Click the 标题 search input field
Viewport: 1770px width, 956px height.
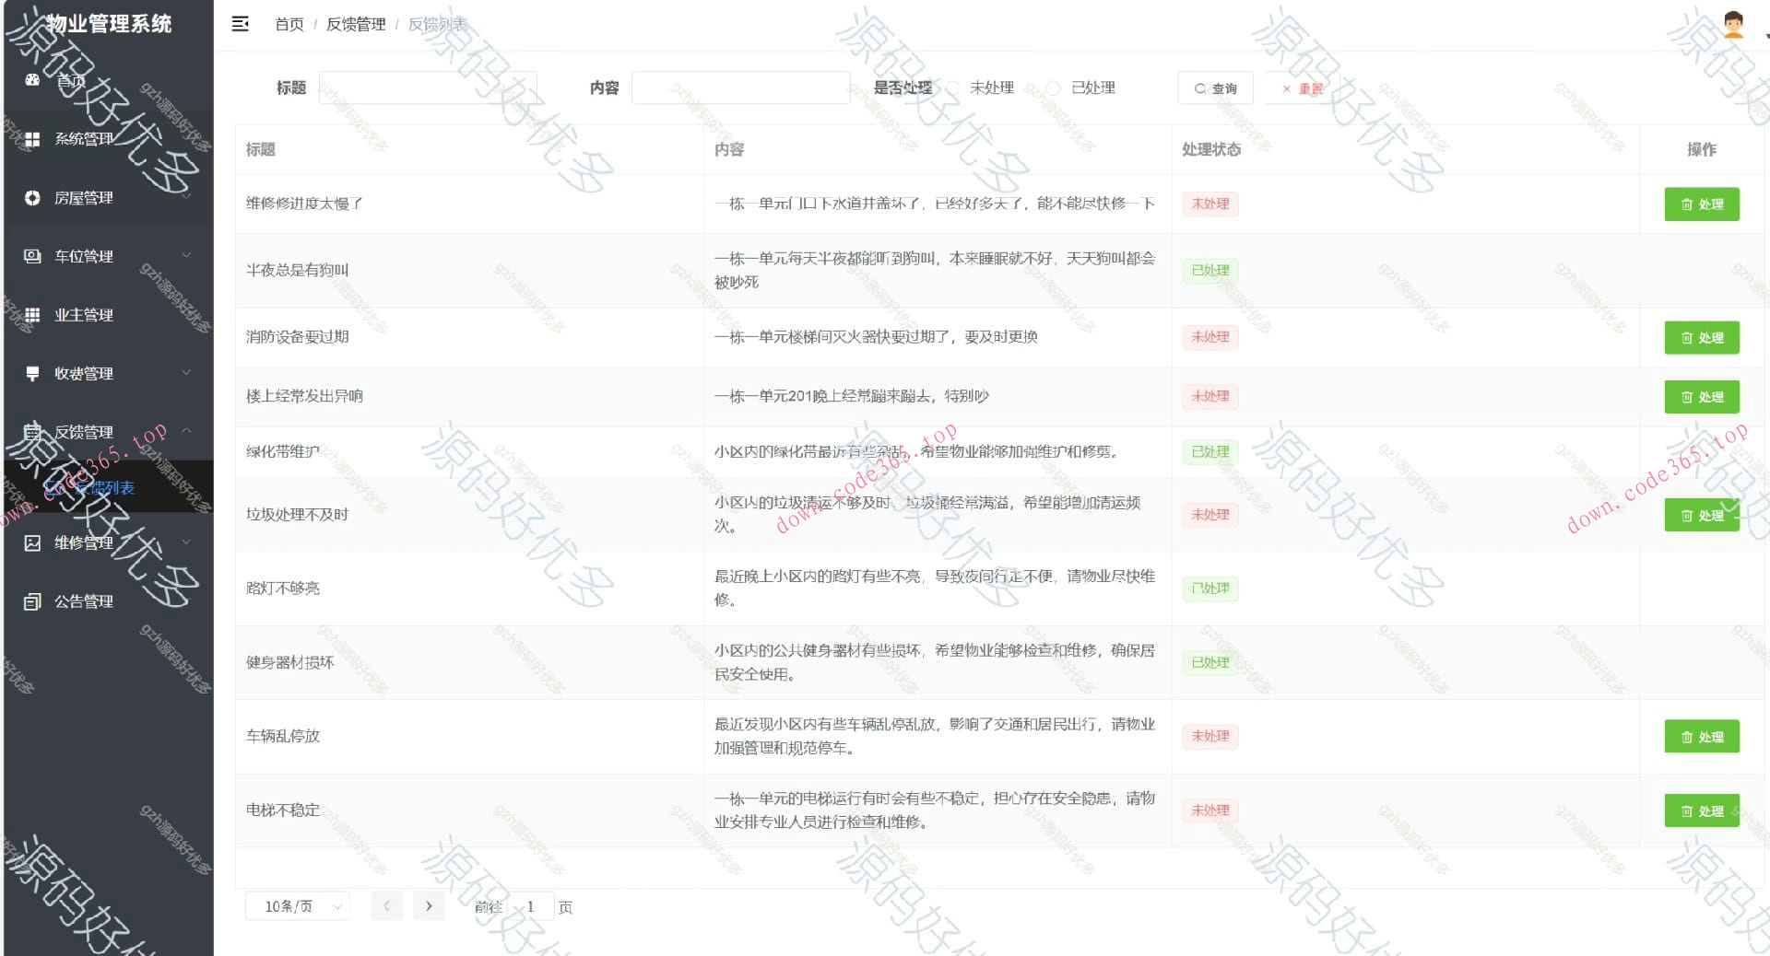[428, 87]
